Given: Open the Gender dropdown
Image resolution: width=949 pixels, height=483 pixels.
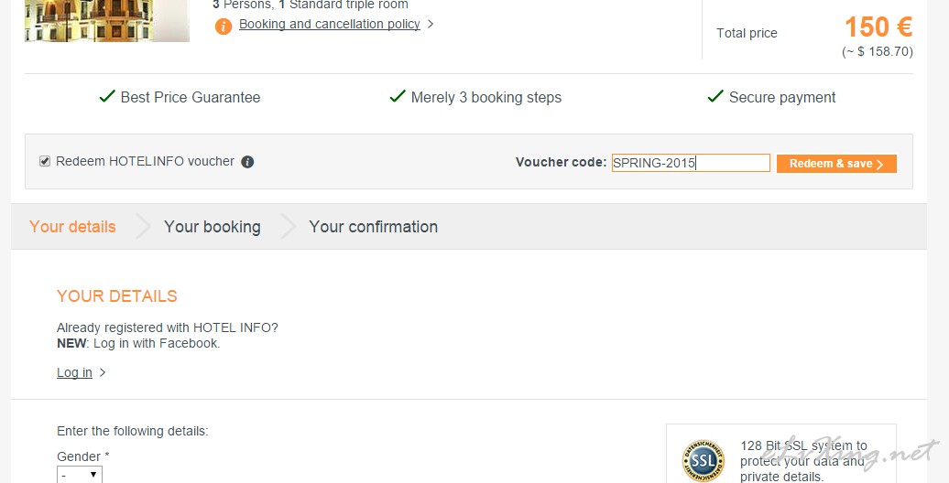Looking at the screenshot, I should 80,475.
